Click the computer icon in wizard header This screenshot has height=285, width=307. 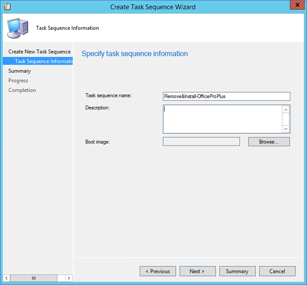pyautogui.click(x=18, y=28)
